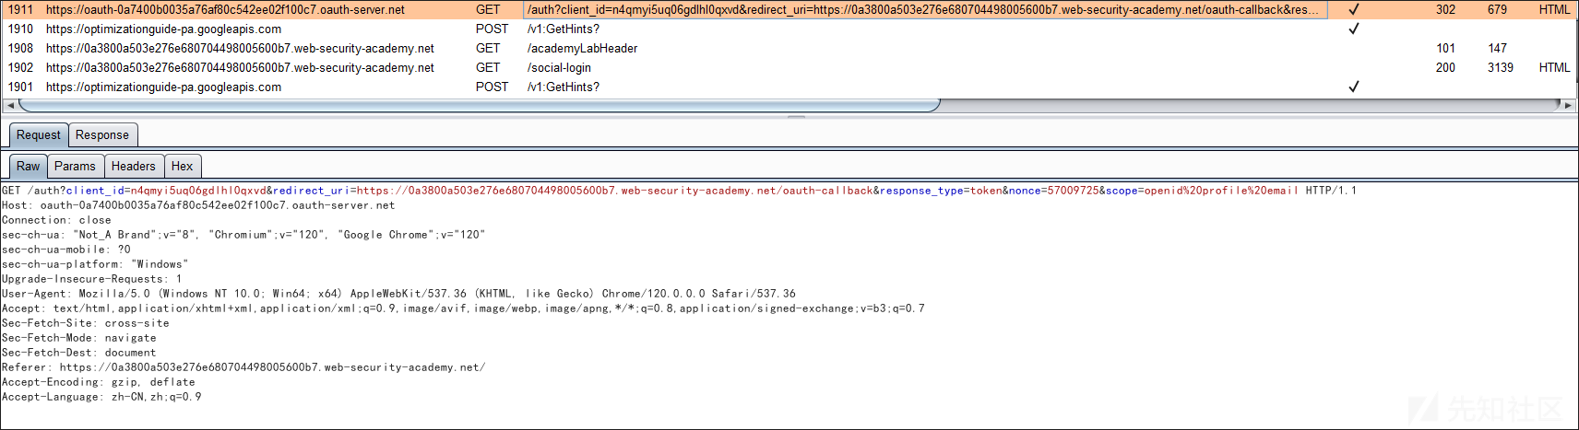Select history row 1910 GetHints POST
Screen dimensions: 1579x430
coord(789,29)
